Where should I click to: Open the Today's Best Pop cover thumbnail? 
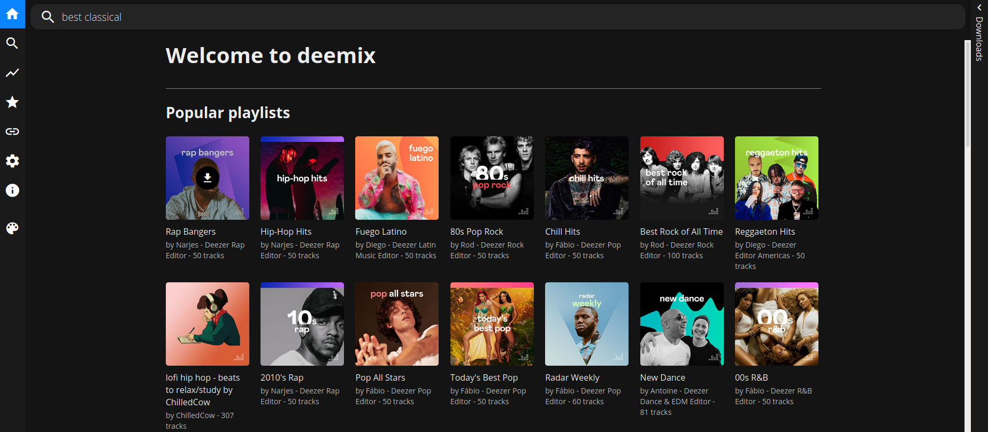point(492,324)
